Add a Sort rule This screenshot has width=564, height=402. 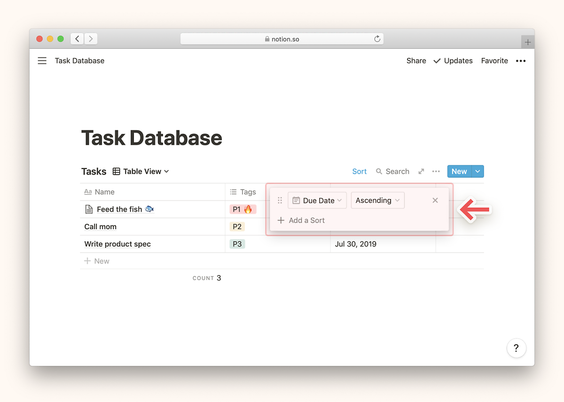point(301,220)
